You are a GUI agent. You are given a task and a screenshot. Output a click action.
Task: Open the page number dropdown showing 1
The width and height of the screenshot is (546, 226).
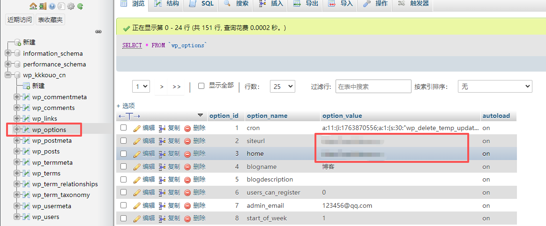tap(141, 87)
